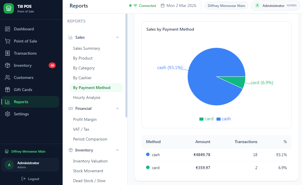Image resolution: width=302 pixels, height=185 pixels.
Task: Click the Logout button
Action: coord(30,179)
